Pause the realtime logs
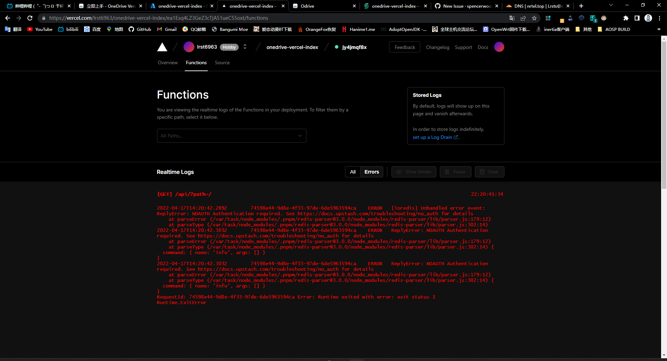Screen dimensions: 667x361 (x=455, y=172)
